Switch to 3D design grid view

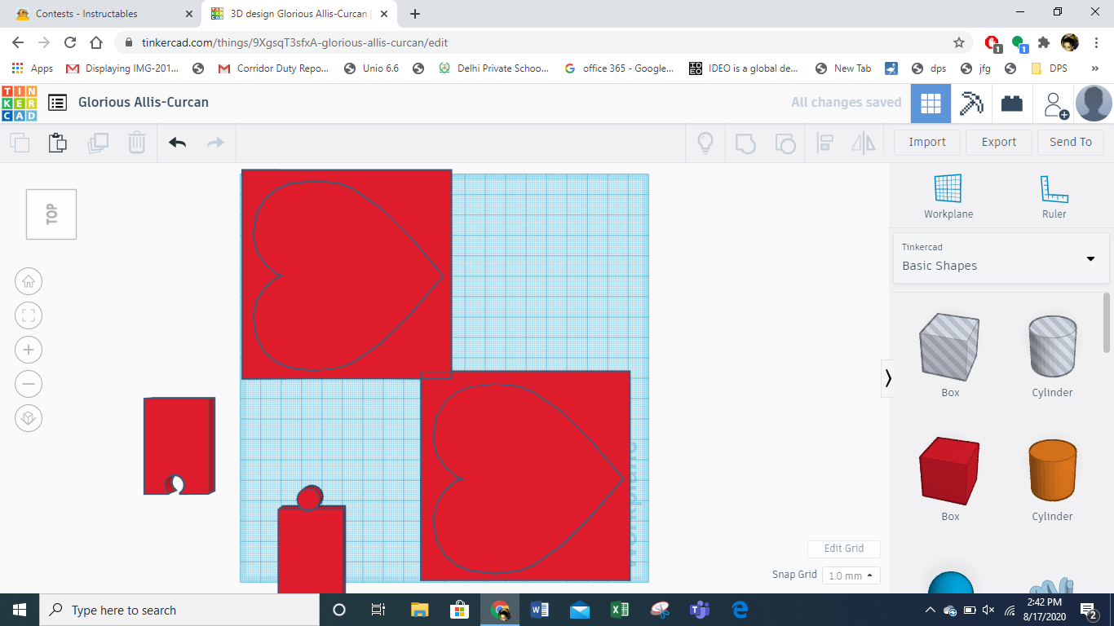pyautogui.click(x=931, y=103)
